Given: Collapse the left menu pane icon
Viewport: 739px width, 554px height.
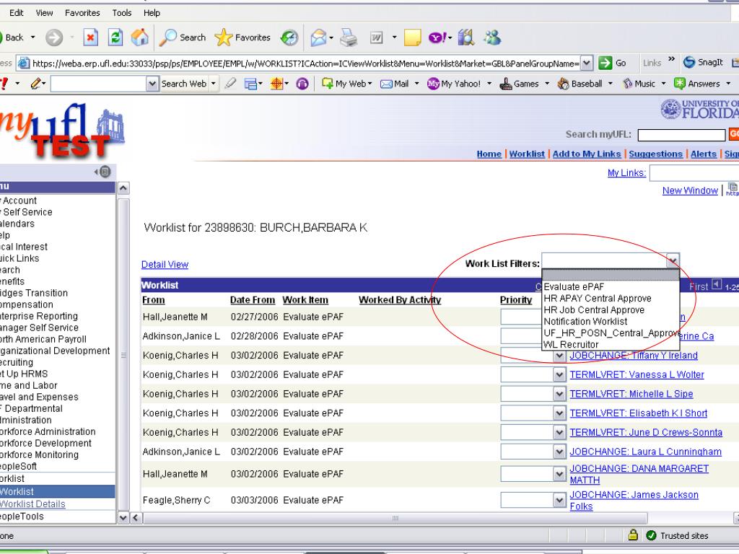Looking at the screenshot, I should [104, 172].
